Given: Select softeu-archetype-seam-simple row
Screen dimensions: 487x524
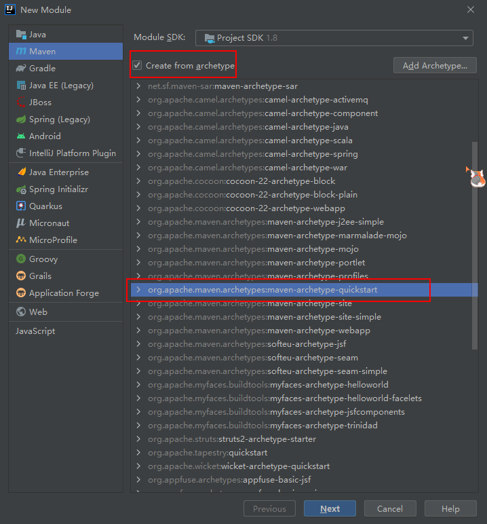Looking at the screenshot, I should (x=305, y=371).
